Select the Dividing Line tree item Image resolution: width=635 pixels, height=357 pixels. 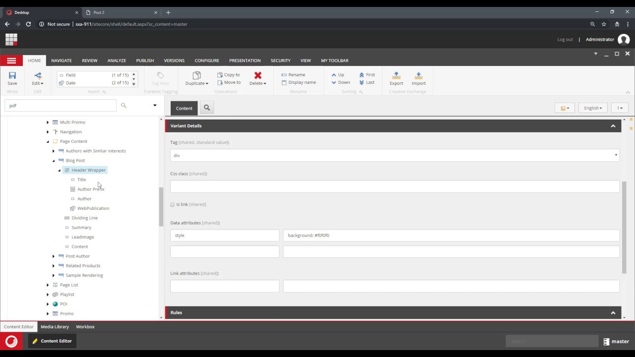(84, 218)
